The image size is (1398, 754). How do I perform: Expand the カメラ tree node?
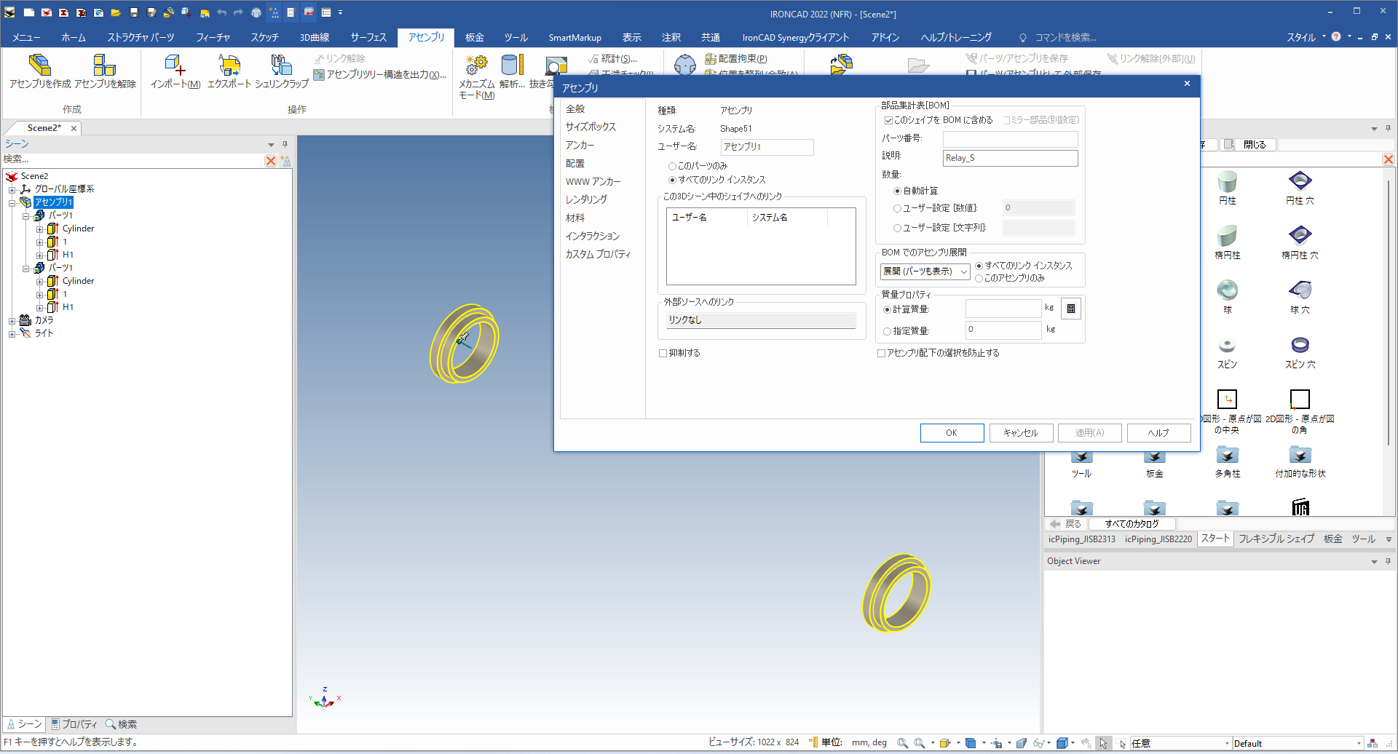(12, 321)
